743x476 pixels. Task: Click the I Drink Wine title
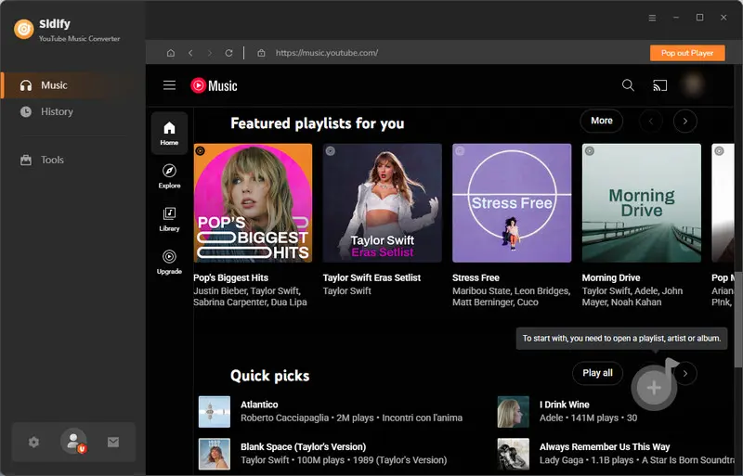coord(565,405)
